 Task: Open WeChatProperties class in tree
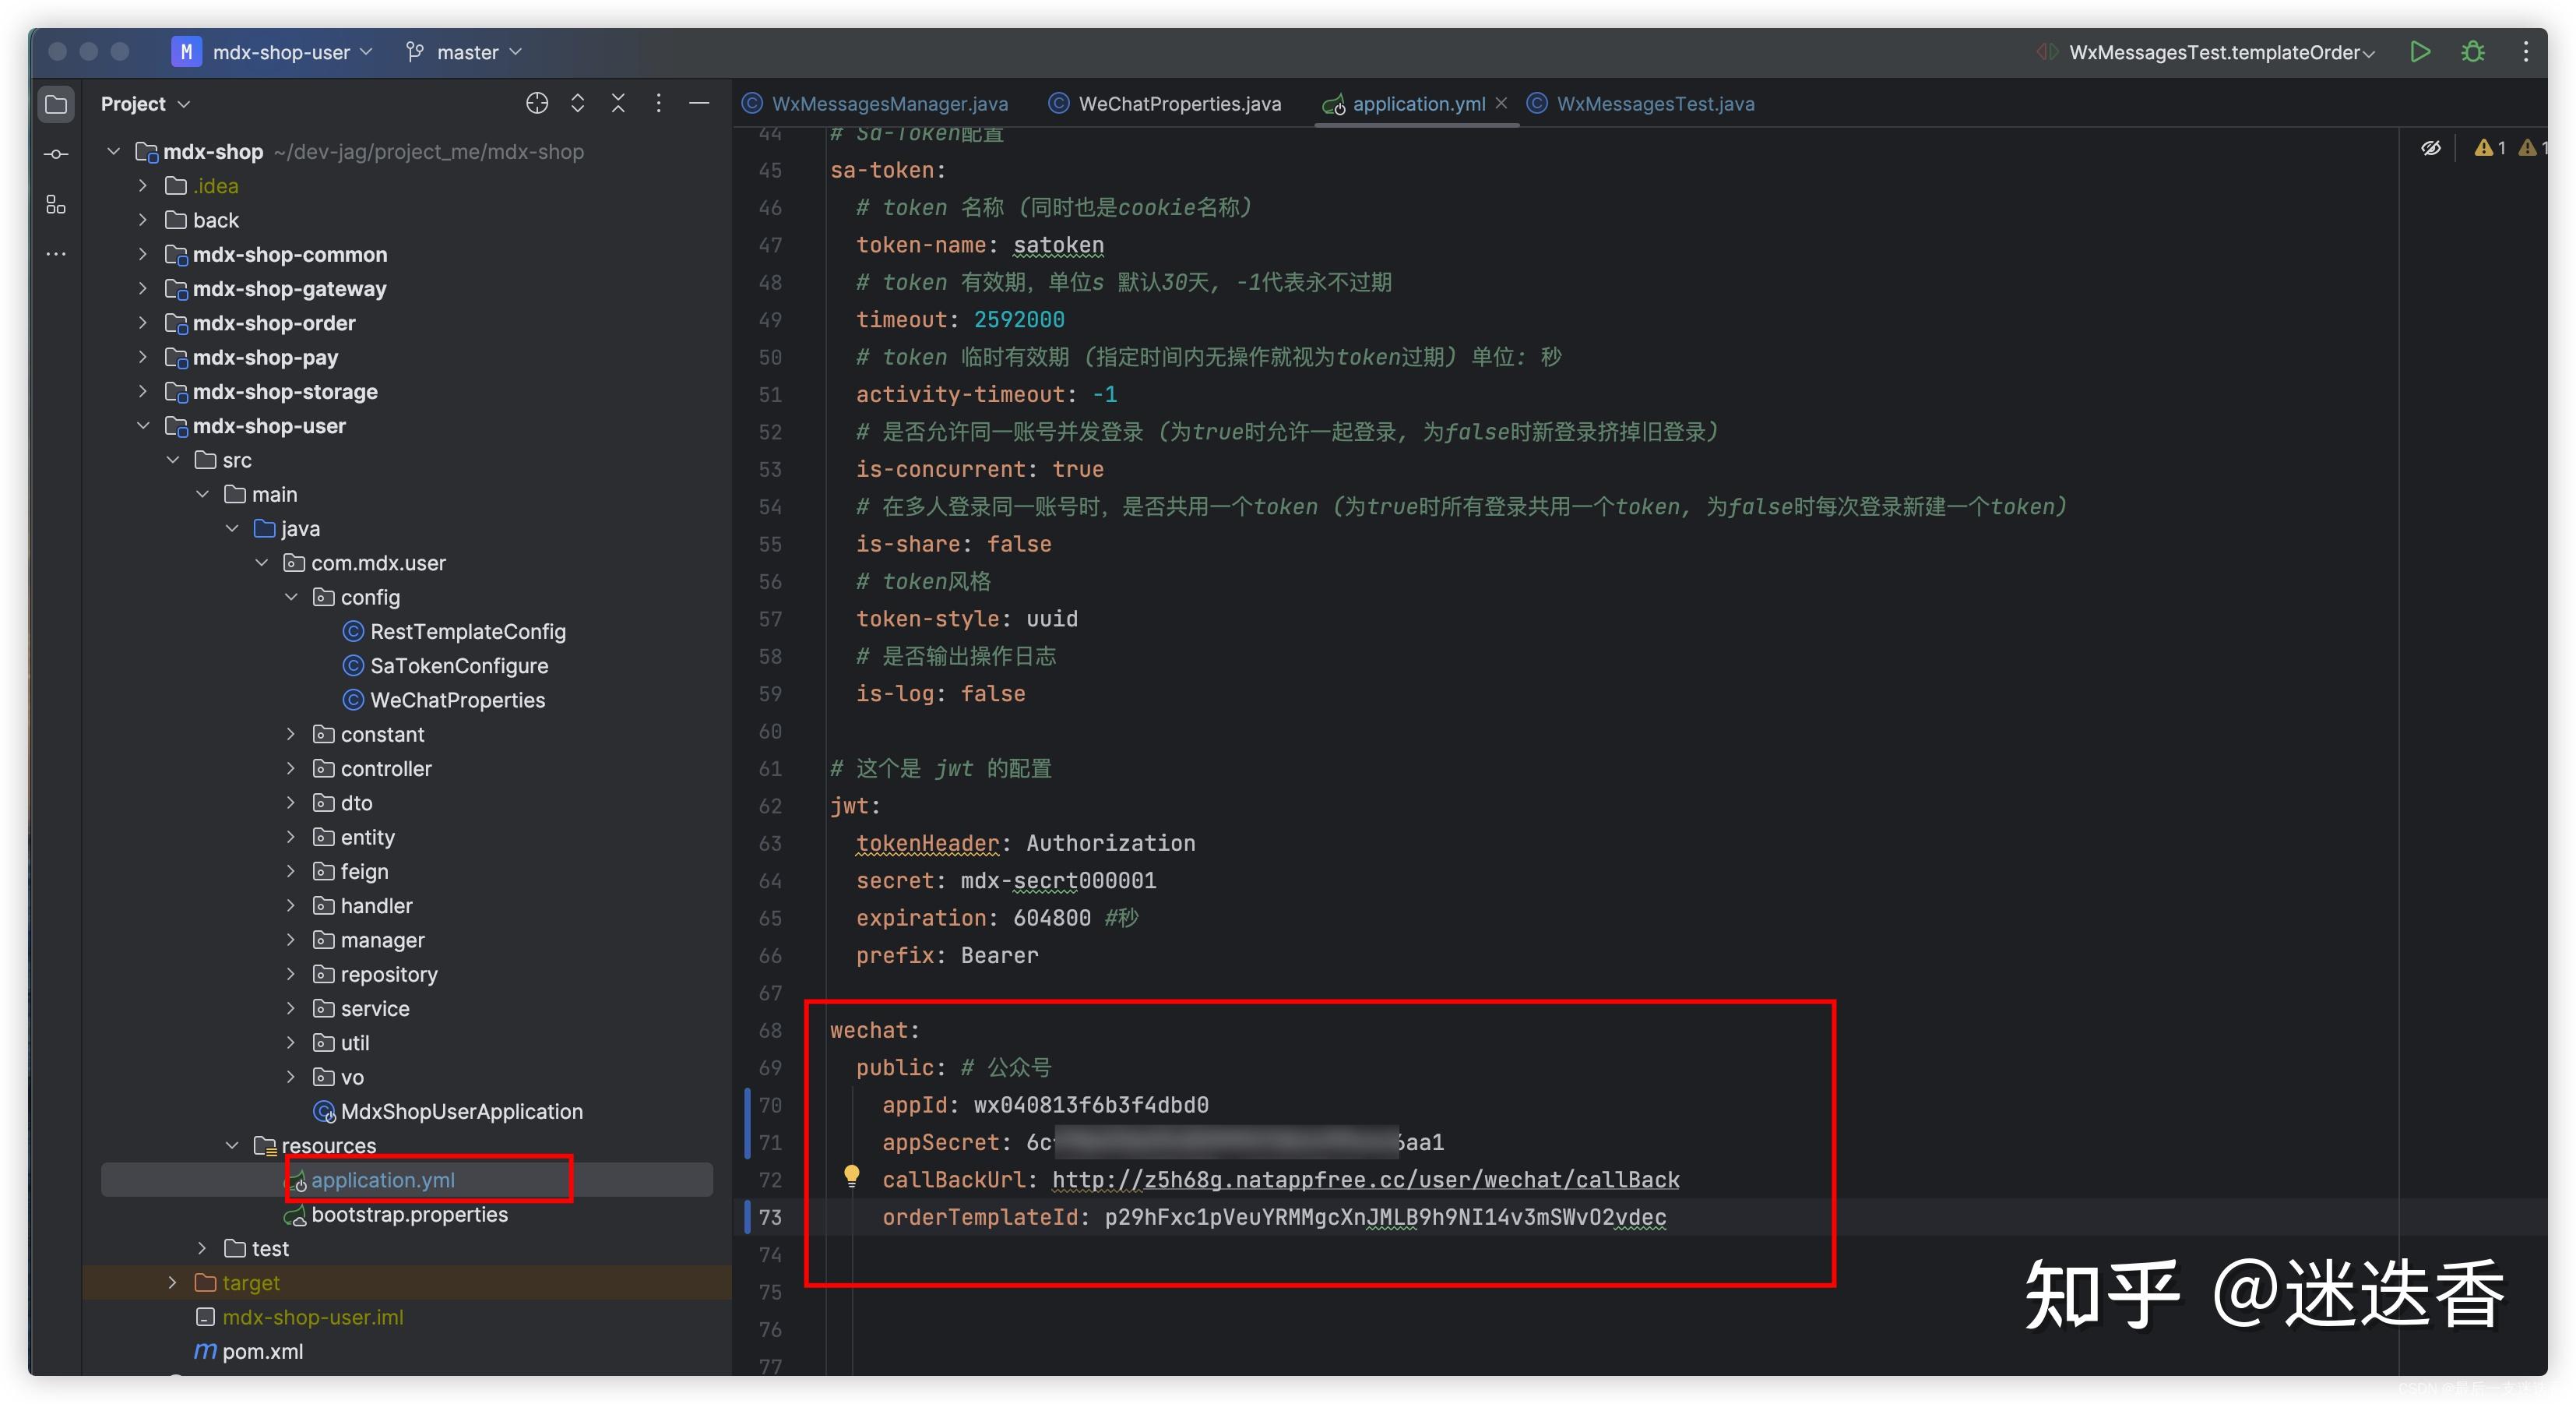pyautogui.click(x=457, y=700)
